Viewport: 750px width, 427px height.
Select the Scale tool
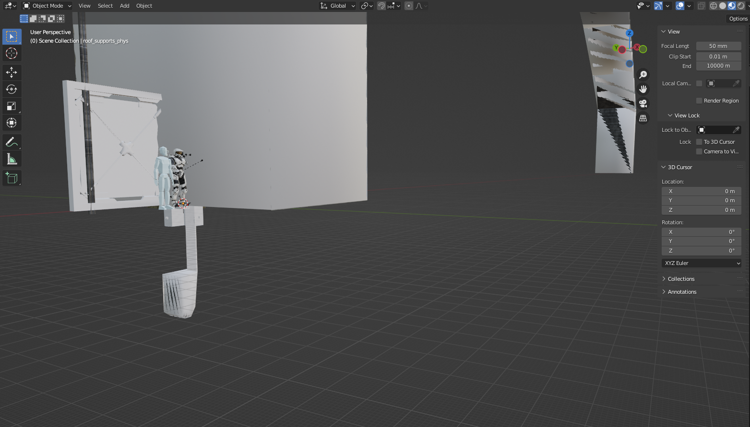pyautogui.click(x=12, y=106)
